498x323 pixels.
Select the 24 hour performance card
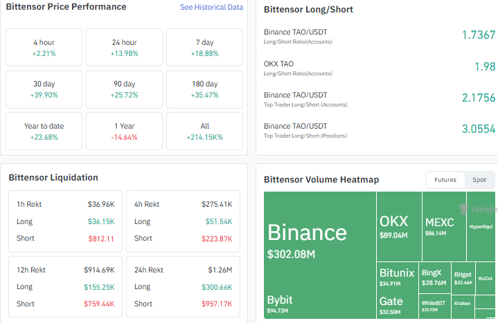(124, 47)
